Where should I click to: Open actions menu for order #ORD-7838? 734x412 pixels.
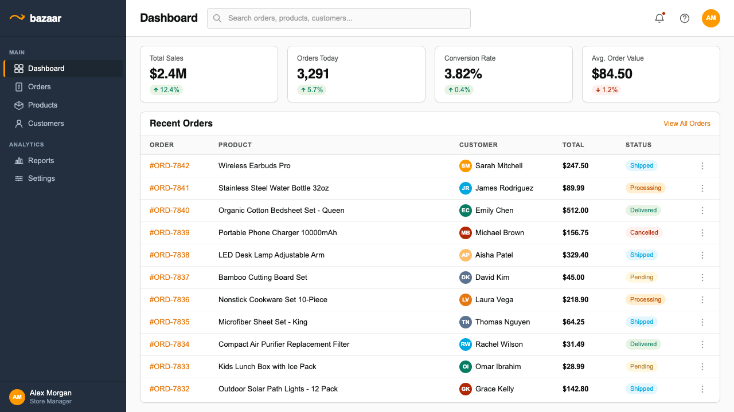pos(702,255)
